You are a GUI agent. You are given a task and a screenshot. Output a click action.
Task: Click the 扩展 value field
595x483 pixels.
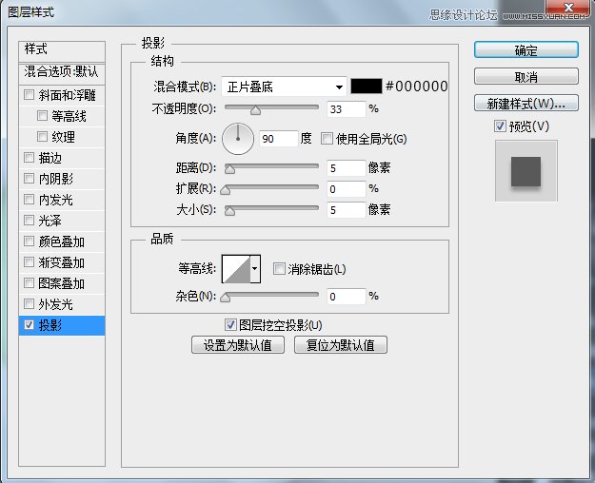click(347, 189)
